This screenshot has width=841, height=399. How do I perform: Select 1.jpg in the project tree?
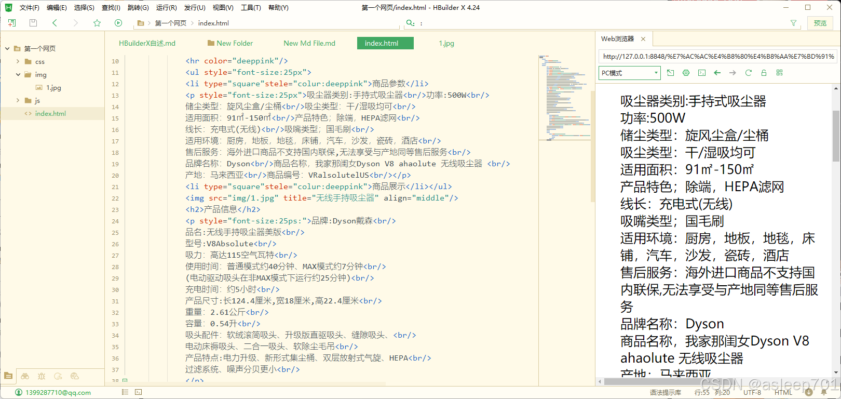(x=53, y=87)
